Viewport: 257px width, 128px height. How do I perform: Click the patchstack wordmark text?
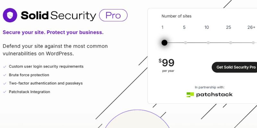[x=214, y=94]
